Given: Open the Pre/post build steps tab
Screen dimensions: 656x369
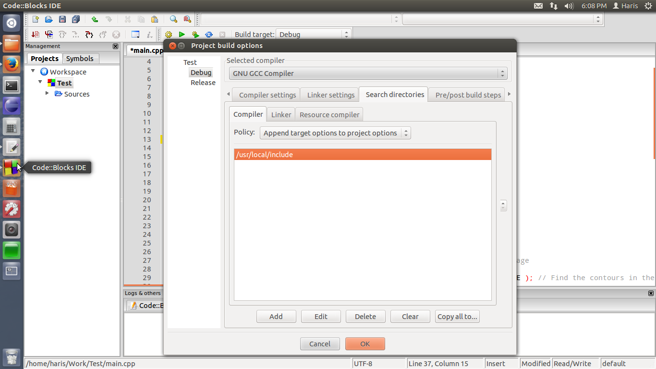Looking at the screenshot, I should pyautogui.click(x=468, y=95).
